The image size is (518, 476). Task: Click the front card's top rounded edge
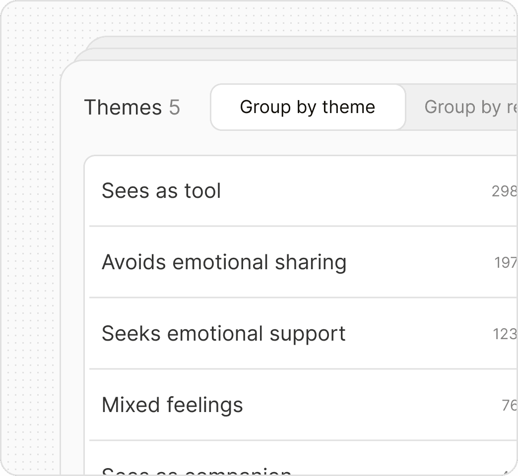click(x=298, y=61)
